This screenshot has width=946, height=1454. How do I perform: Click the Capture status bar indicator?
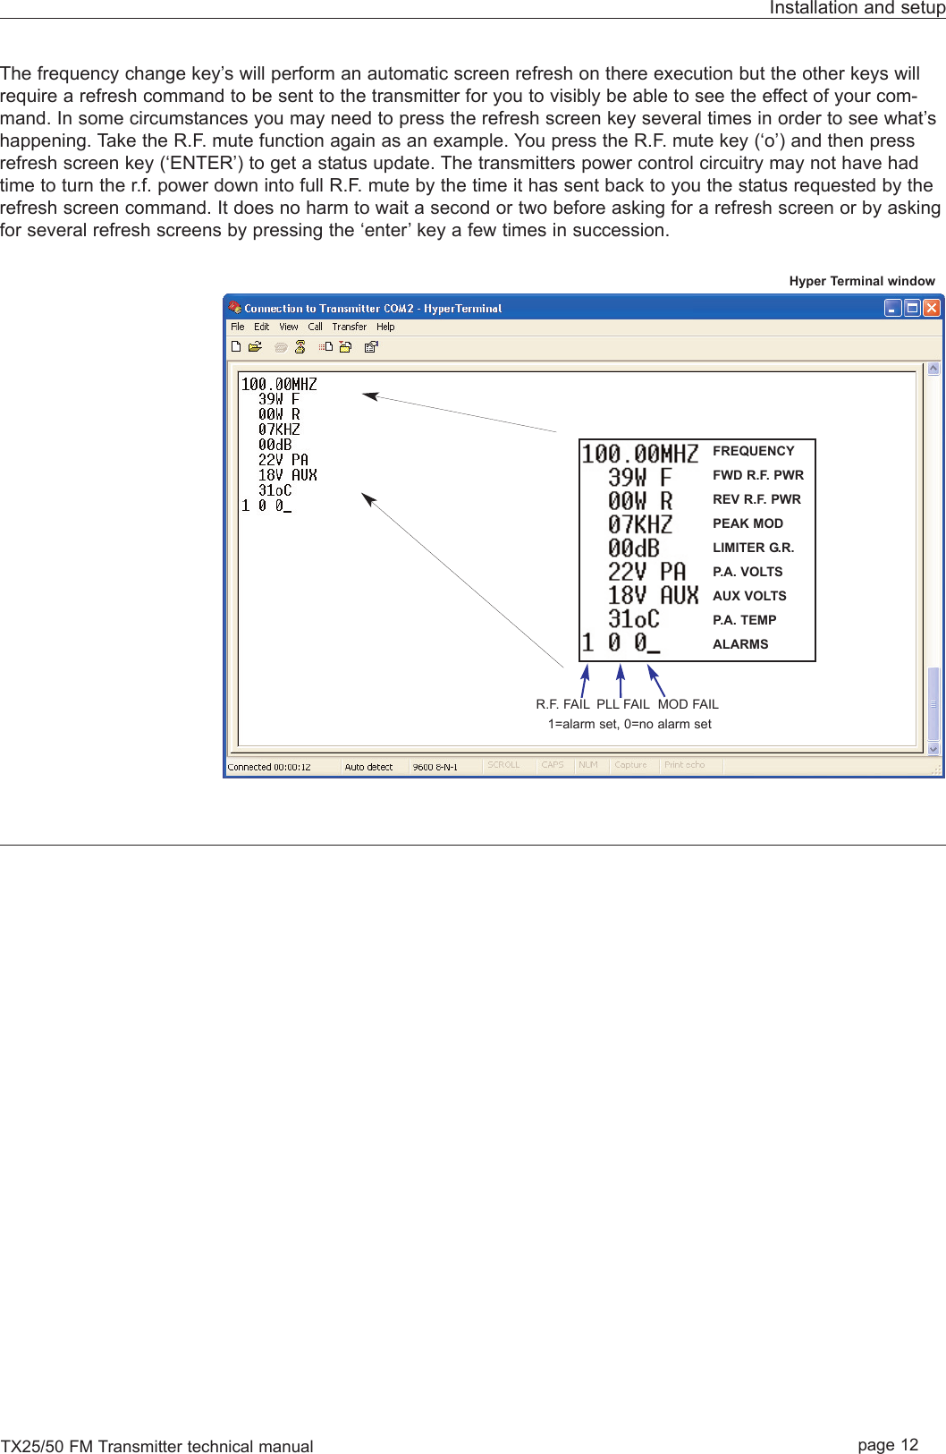pos(630,765)
